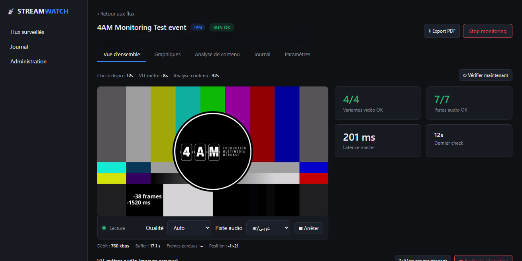Viewport: 522px width, 261px height.
Task: Export the report with Export PDF
Action: point(442,31)
